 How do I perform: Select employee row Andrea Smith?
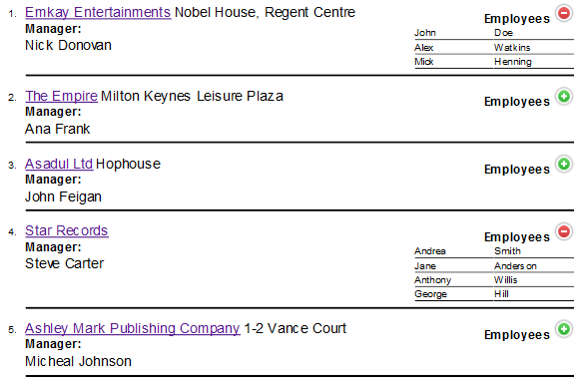pos(494,251)
